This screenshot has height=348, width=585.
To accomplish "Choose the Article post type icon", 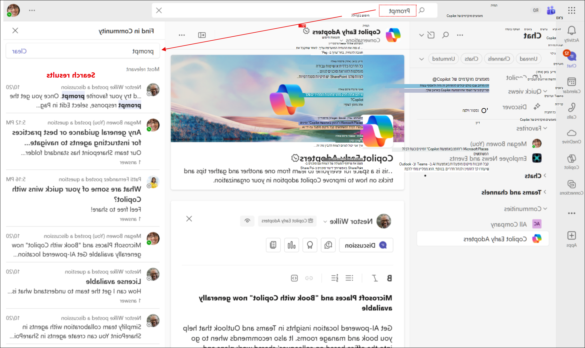I will pyautogui.click(x=273, y=245).
